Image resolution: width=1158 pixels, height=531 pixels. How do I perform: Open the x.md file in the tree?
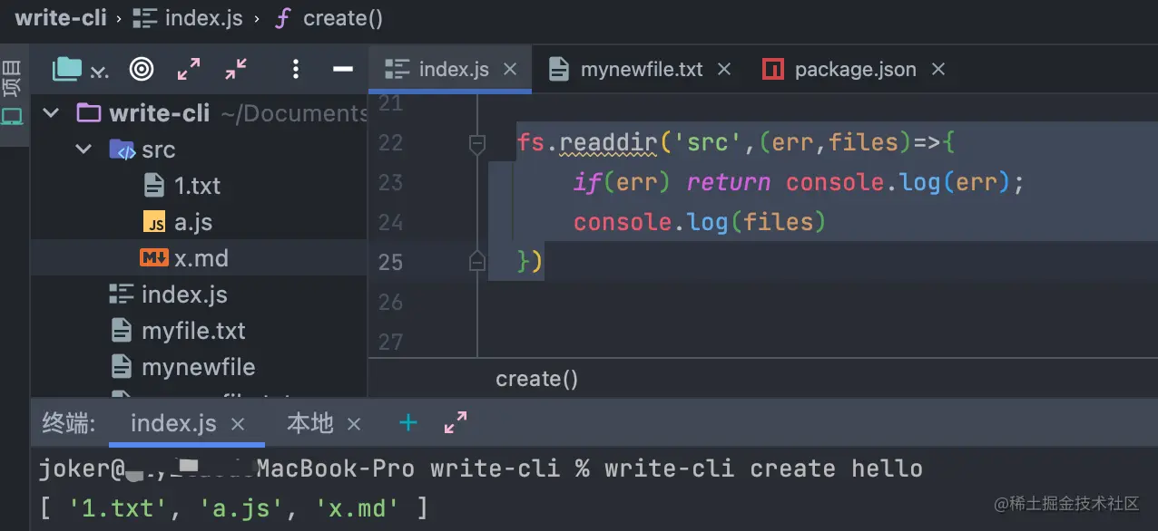(x=201, y=258)
